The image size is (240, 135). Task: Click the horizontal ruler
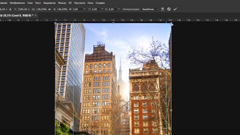(120, 20)
